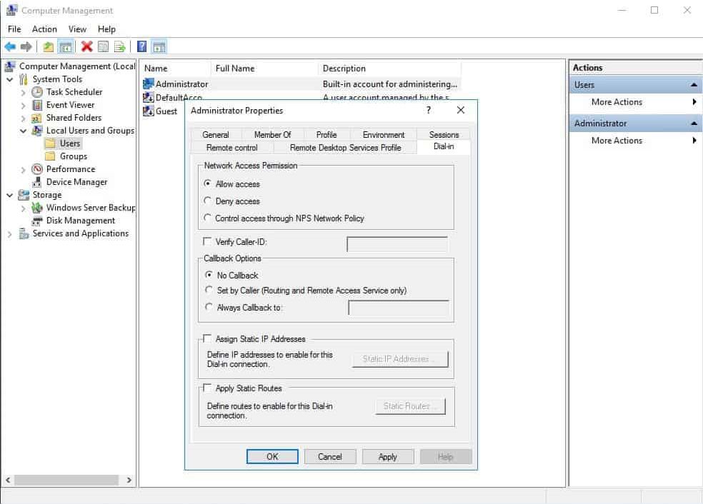Click the Windows Server Backup icon
This screenshot has height=504, width=703.
click(x=37, y=208)
